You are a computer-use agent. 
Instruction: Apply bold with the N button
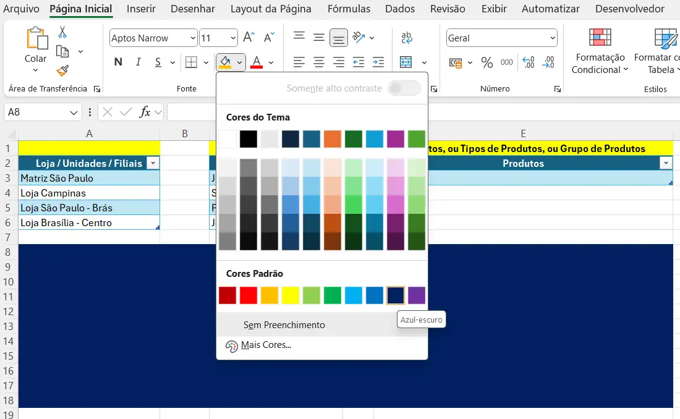pyautogui.click(x=118, y=62)
